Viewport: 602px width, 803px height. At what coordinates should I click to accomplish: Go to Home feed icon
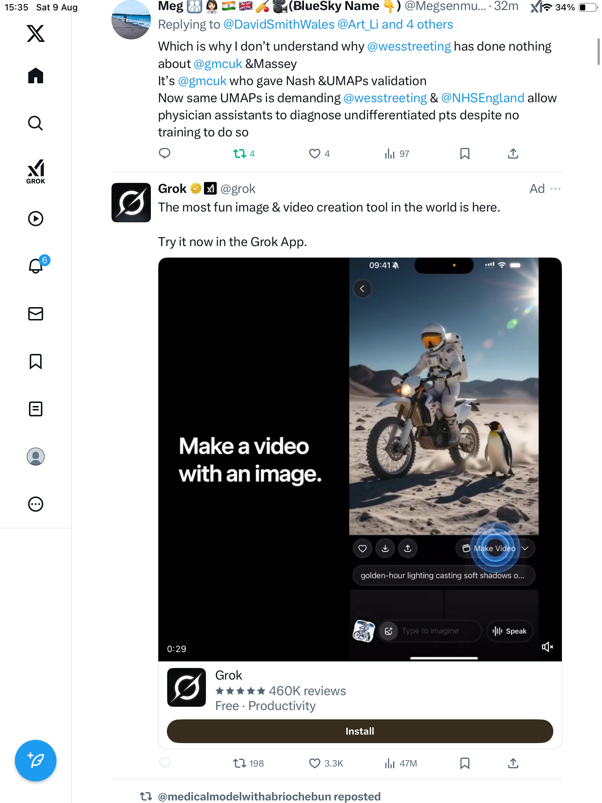point(36,76)
